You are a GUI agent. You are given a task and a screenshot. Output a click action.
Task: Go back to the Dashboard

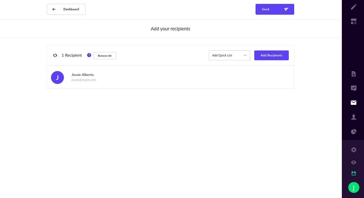(x=66, y=9)
